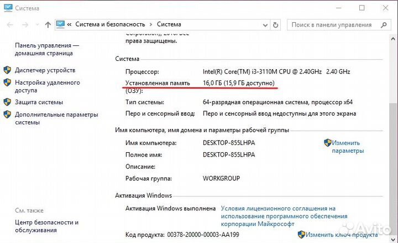Focus the Control Panel search field

click(339, 25)
